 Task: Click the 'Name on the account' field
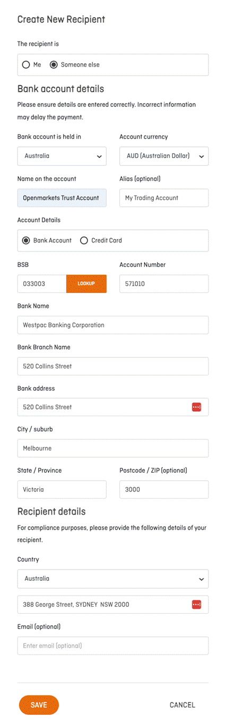[x=62, y=198]
